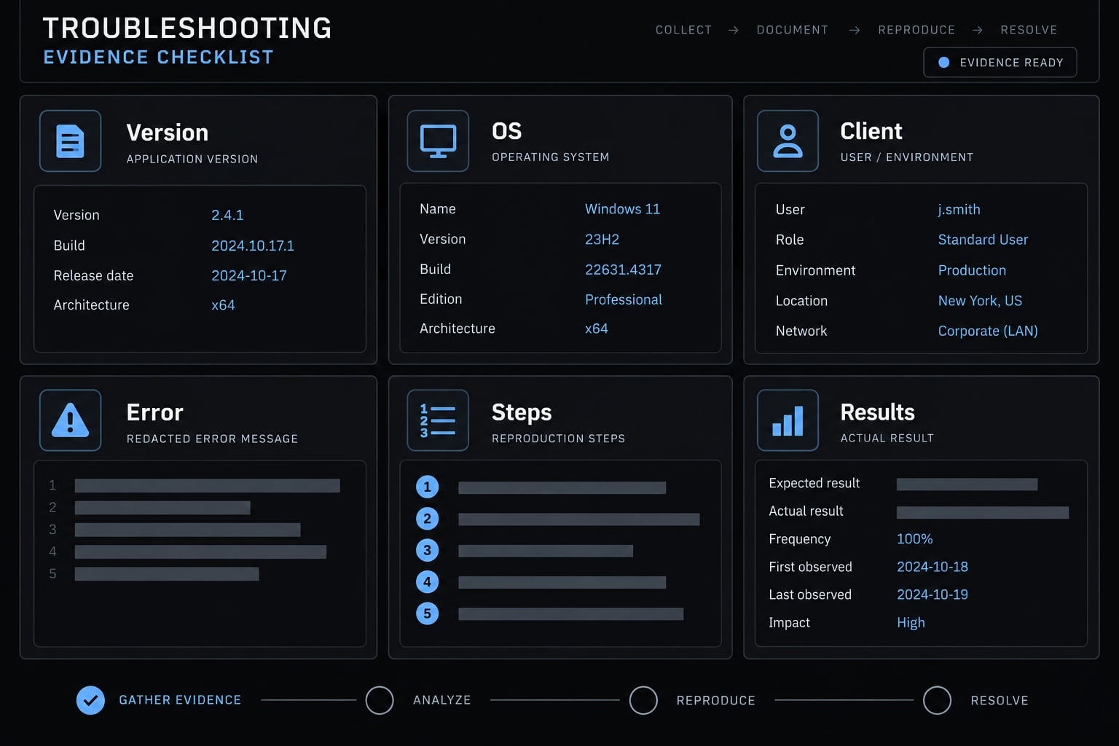Click redacted error line 3
The image size is (1119, 746).
tap(187, 530)
